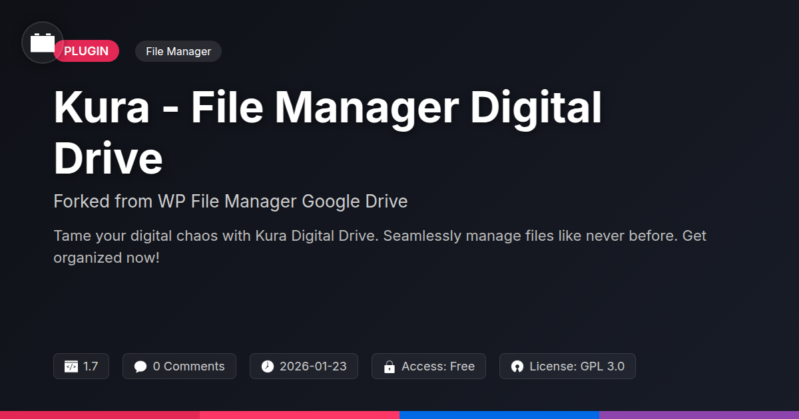Click the Forked from WP File Manager subtitle
Viewport: 799px width, 419px height.
pyautogui.click(x=230, y=202)
